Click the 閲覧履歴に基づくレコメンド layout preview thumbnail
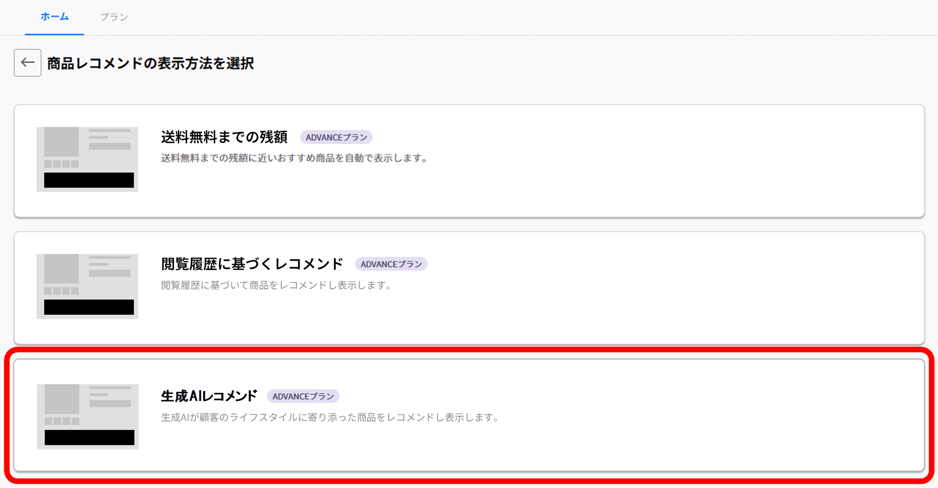938x488 pixels. 87,286
